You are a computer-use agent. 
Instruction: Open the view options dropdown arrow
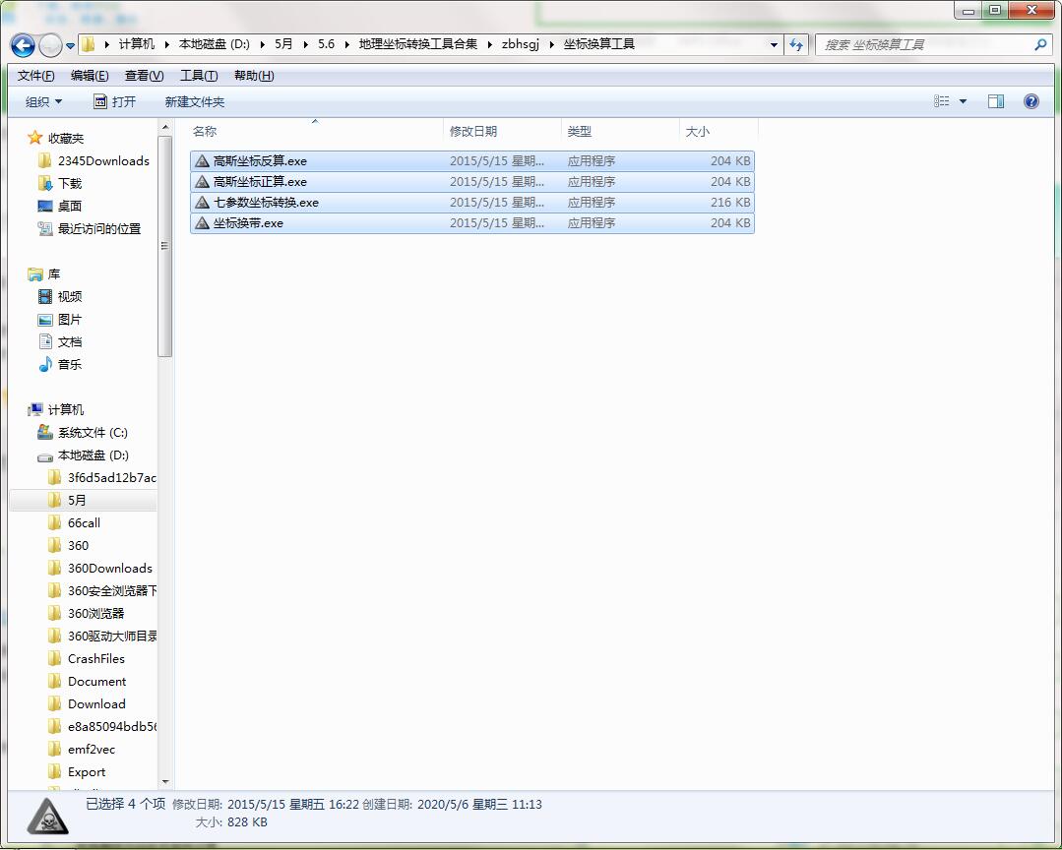coord(964,101)
